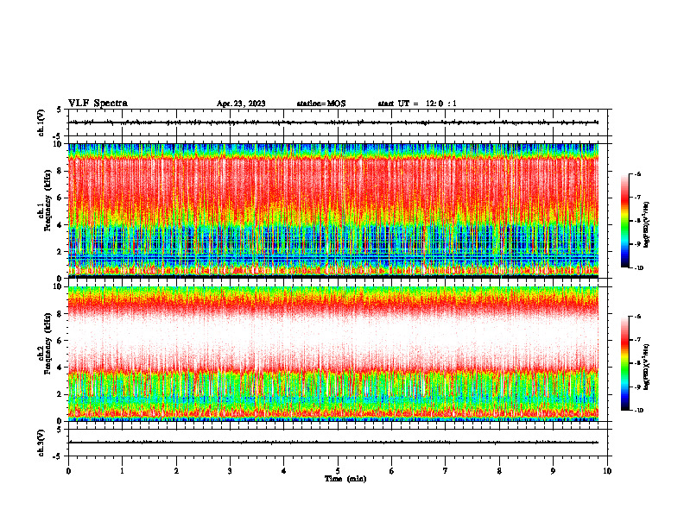Select the ch.2 "Frequency (kHz)" axis label
Screen dimensions: 684x528
coord(48,343)
